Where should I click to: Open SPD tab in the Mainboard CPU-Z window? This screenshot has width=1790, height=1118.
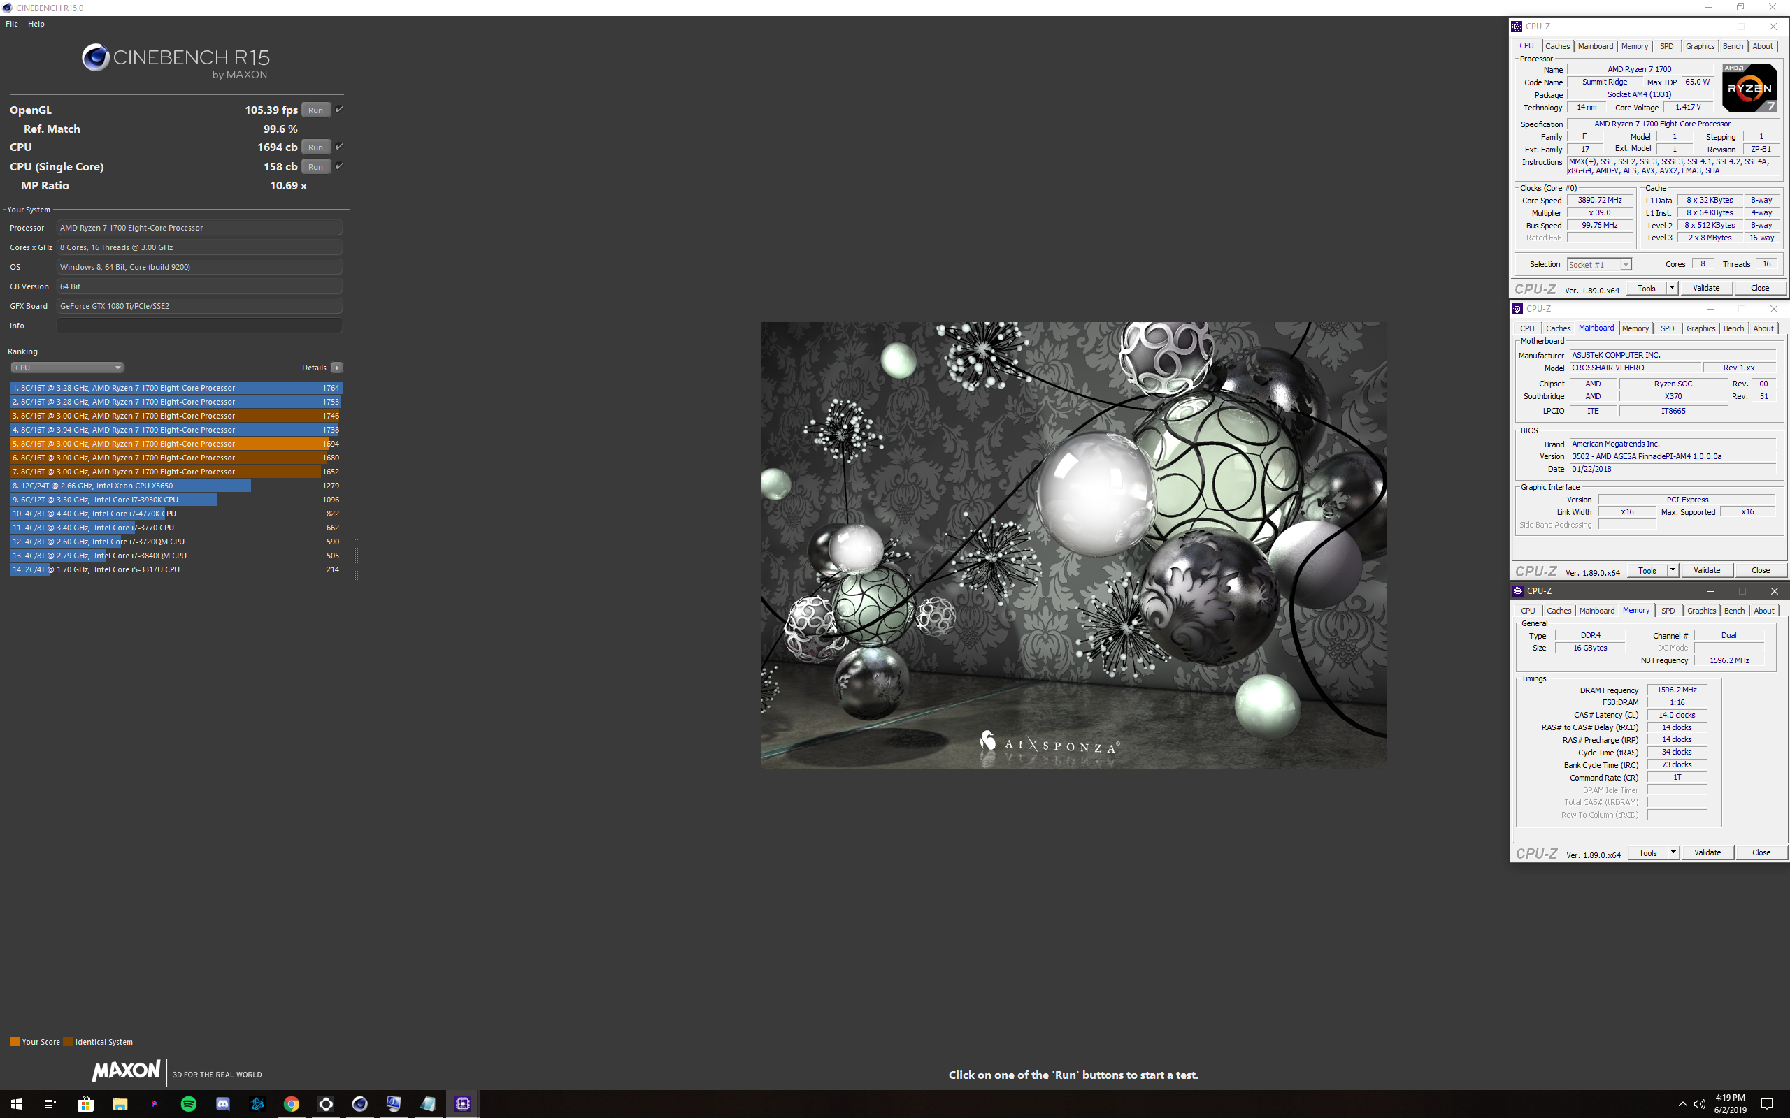1667,328
